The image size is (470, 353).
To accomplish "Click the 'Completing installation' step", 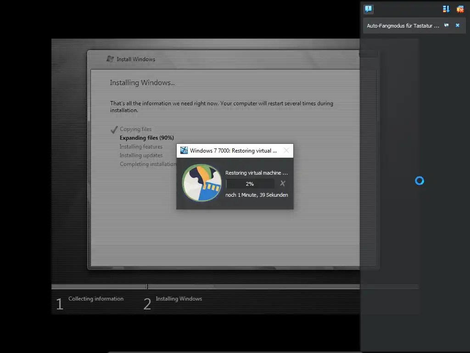I will (x=148, y=164).
